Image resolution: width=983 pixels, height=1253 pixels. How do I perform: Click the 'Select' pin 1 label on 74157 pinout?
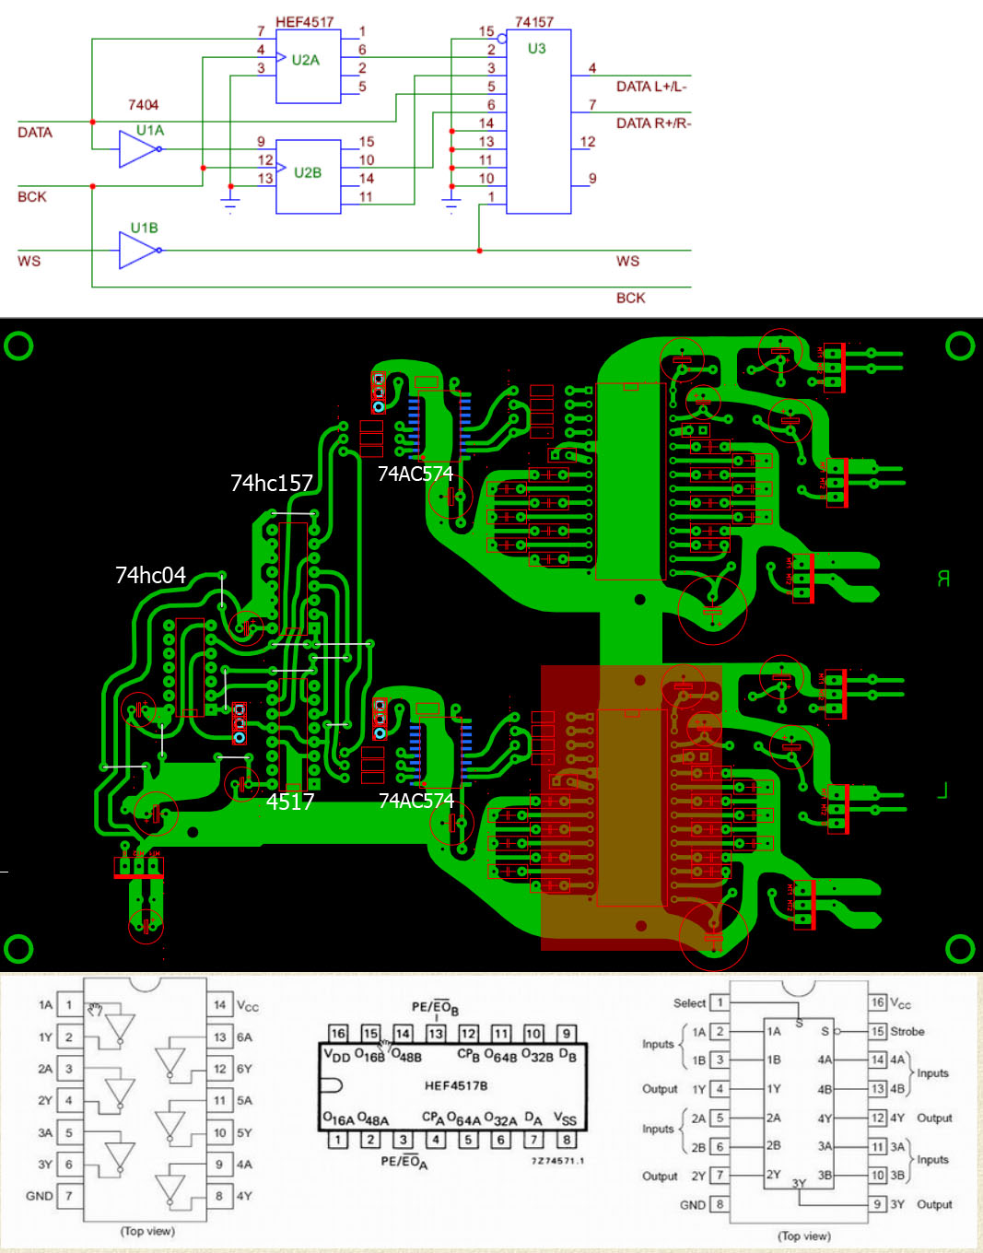point(689,1002)
